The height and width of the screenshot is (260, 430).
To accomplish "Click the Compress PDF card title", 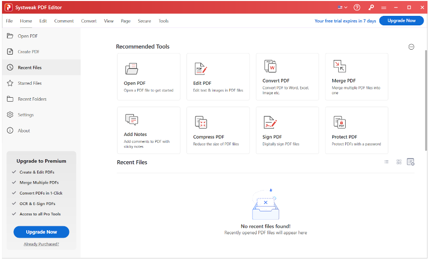I will [208, 137].
